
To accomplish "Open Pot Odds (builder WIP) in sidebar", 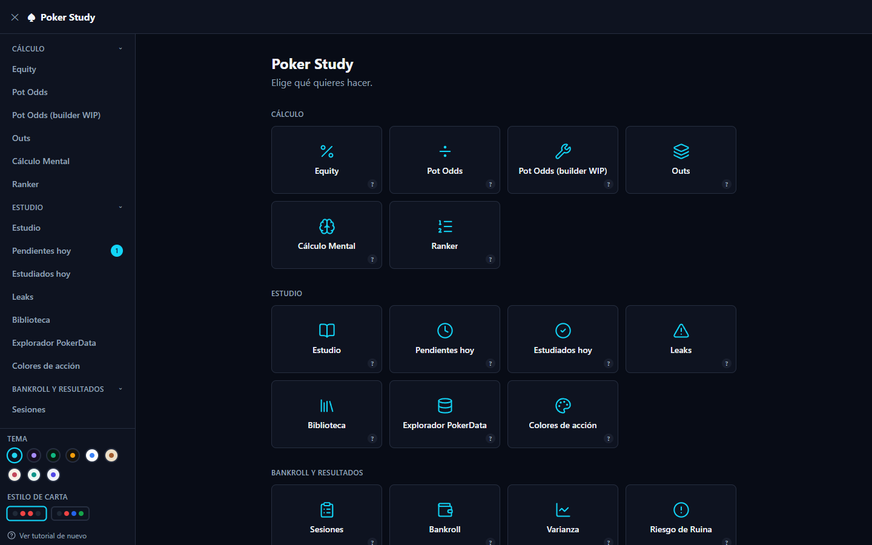I will coord(67,115).
